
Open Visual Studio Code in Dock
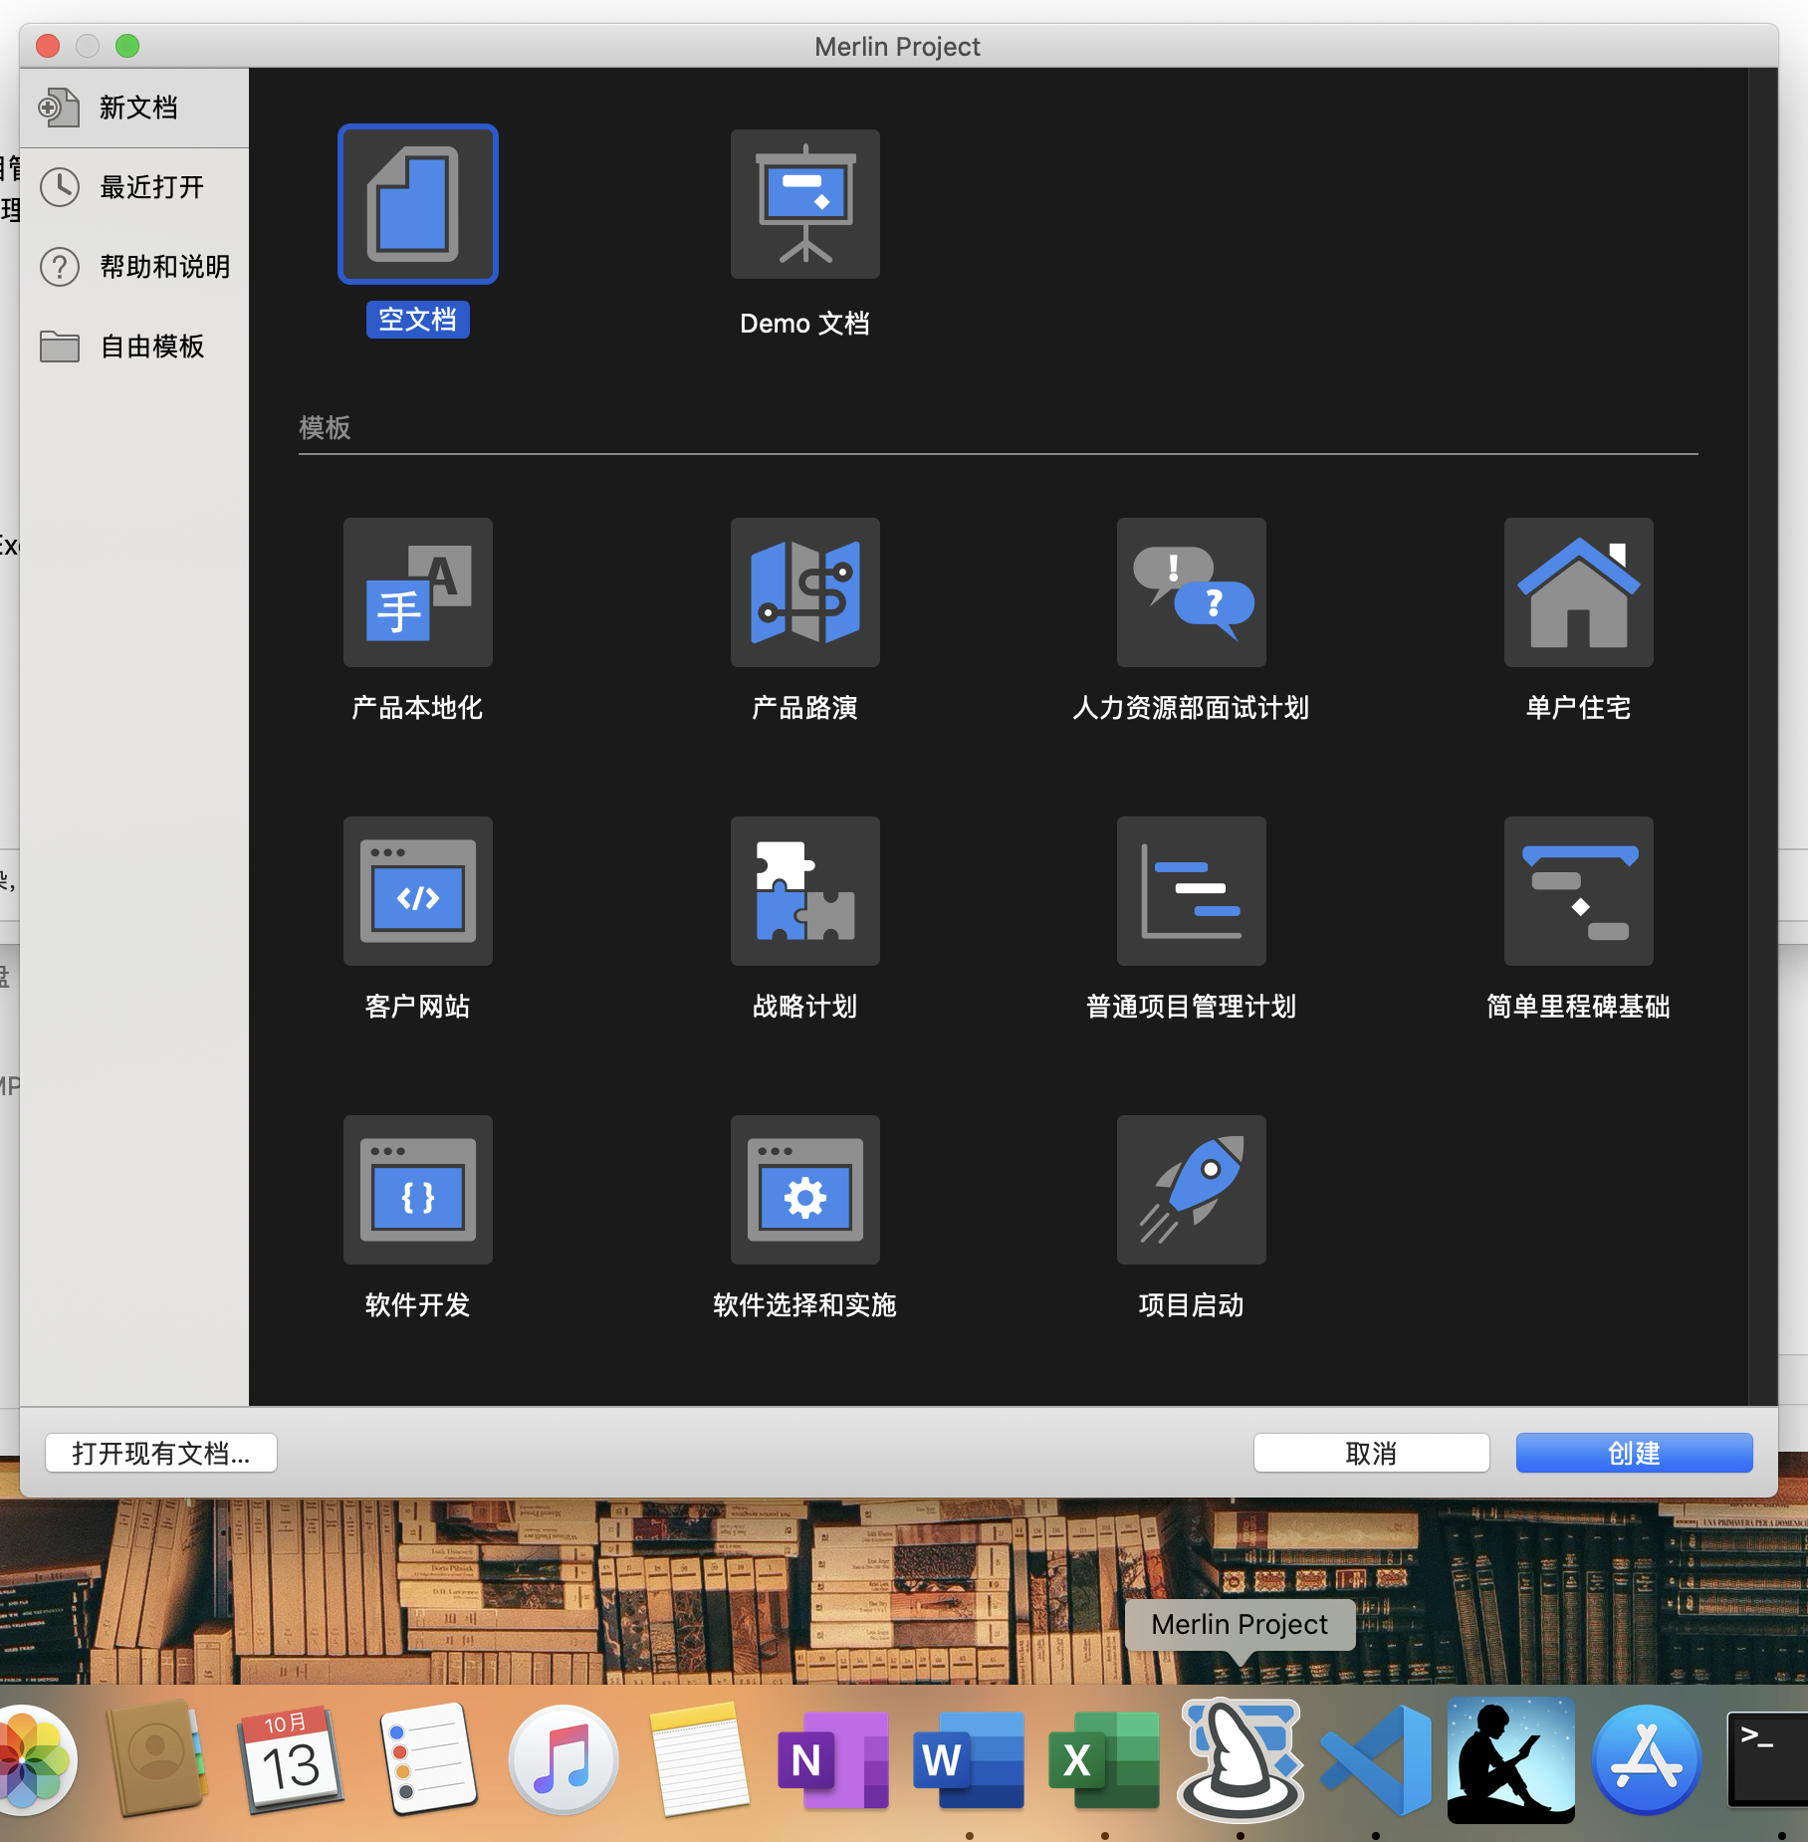[1376, 1760]
